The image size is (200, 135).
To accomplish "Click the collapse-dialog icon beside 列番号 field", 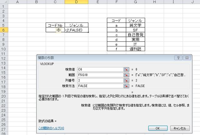I will click(126, 80).
